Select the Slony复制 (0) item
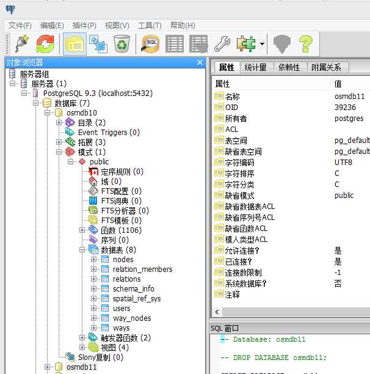This screenshot has height=374, width=370. (x=101, y=358)
